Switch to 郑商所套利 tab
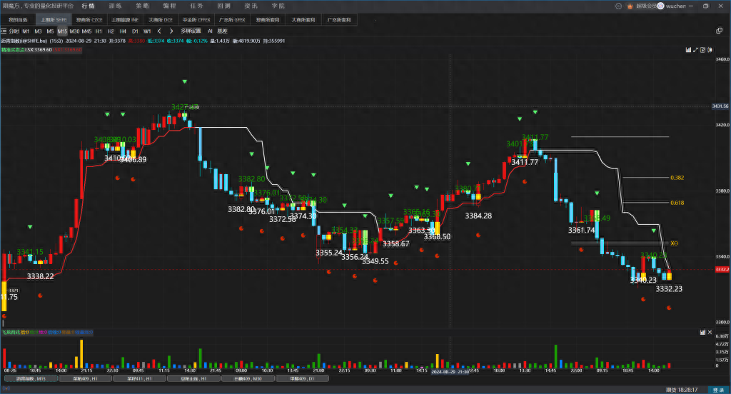 (x=268, y=20)
